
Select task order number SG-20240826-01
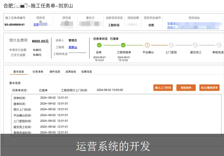point(15,25)
